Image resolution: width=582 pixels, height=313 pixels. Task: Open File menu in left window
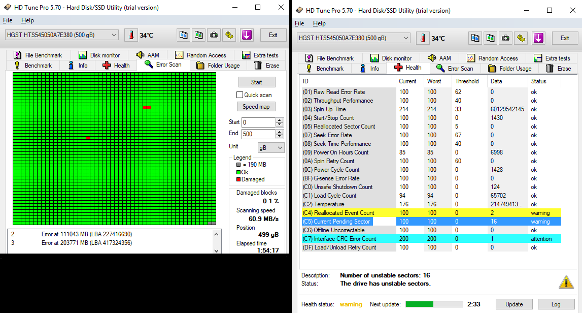pyautogui.click(x=8, y=20)
